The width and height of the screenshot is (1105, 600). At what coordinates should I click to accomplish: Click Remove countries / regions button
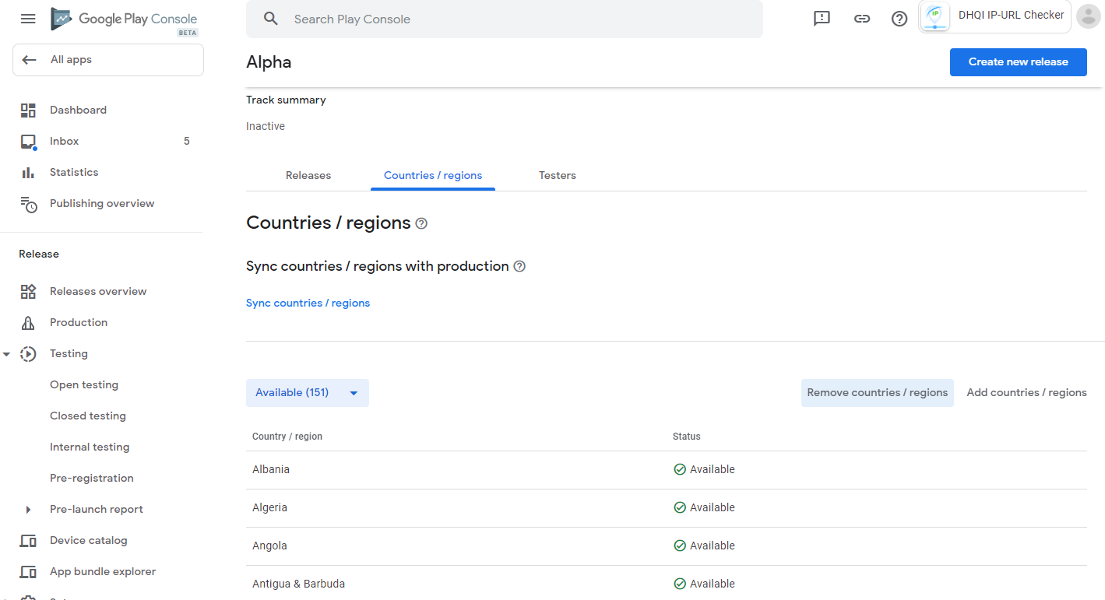point(877,393)
